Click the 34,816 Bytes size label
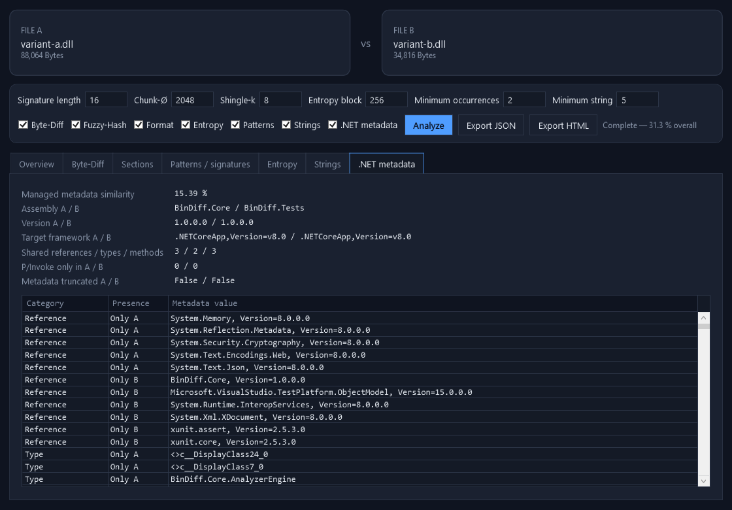 point(414,55)
